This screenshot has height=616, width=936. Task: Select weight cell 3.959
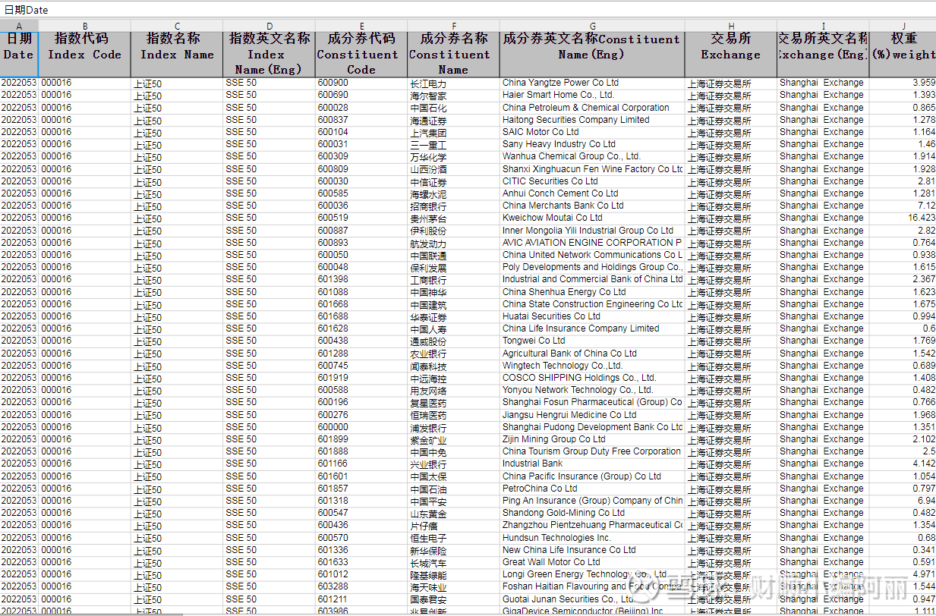tap(903, 83)
